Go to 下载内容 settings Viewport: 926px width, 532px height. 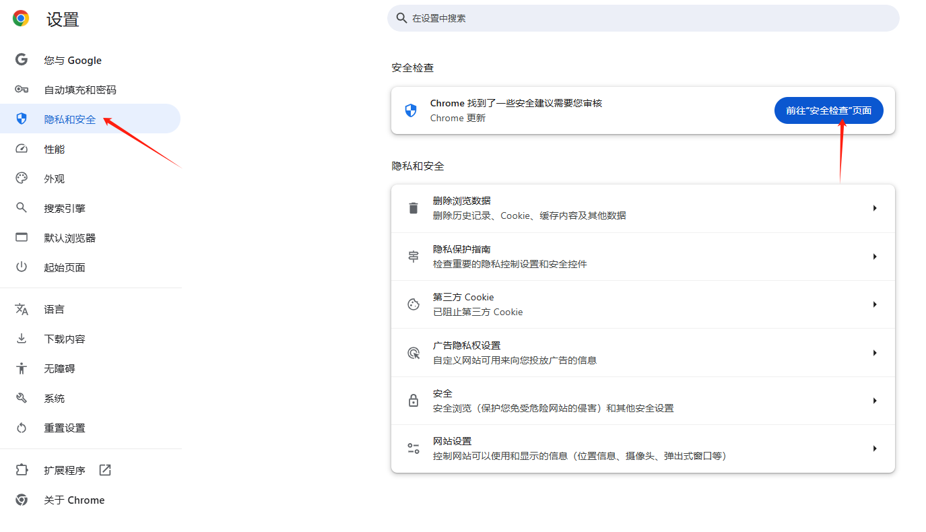[90, 339]
